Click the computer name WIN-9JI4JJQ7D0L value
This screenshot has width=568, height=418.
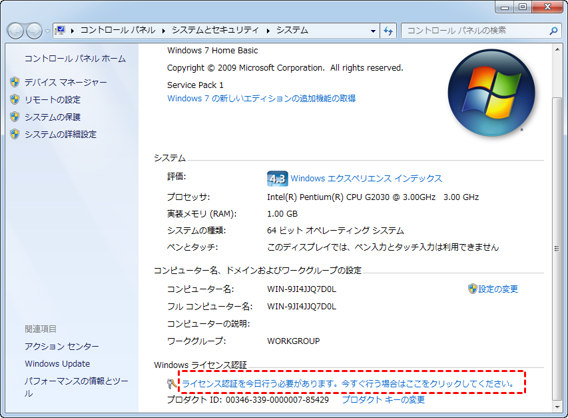tap(302, 289)
